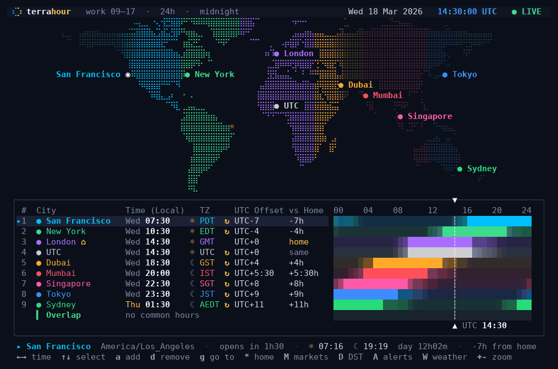Click the moon icon in the Tokyo row
558x369 pixels.
192,294
